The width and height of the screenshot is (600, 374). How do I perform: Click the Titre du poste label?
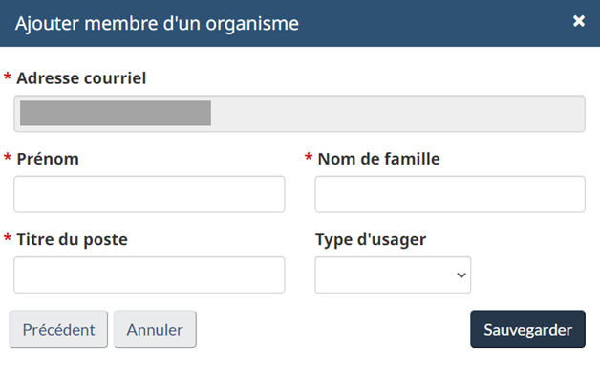pyautogui.click(x=72, y=239)
